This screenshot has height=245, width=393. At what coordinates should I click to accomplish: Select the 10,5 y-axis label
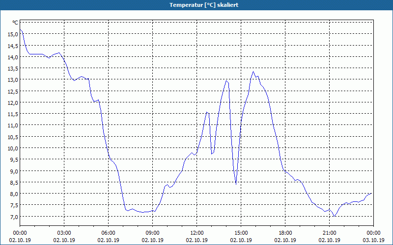[x=13, y=137]
